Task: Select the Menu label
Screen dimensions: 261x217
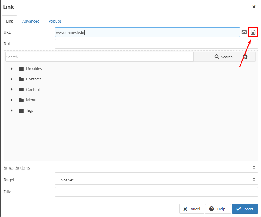Action: coord(31,100)
